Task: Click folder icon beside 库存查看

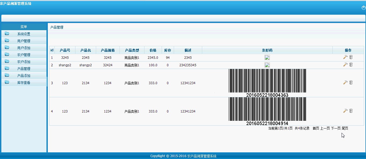Action: (x=7, y=82)
